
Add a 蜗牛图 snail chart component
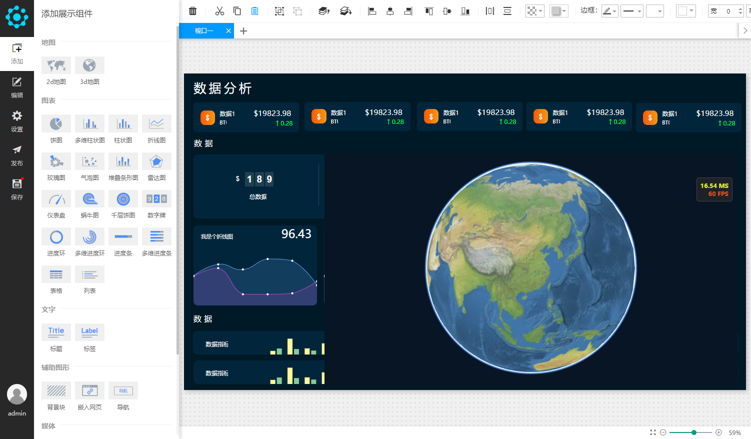pyautogui.click(x=89, y=204)
